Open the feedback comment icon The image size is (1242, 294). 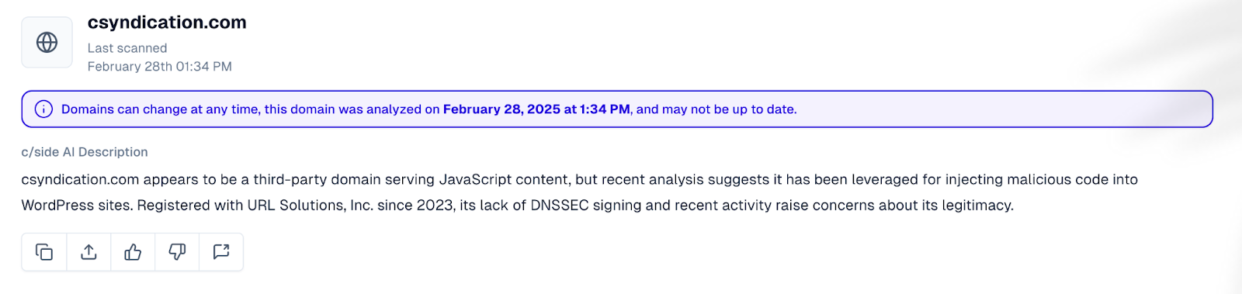pyautogui.click(x=221, y=252)
